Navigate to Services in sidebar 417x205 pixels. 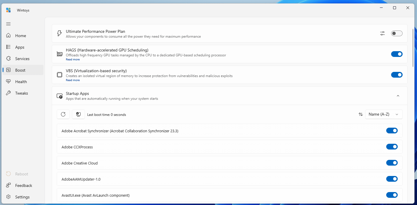coord(22,59)
